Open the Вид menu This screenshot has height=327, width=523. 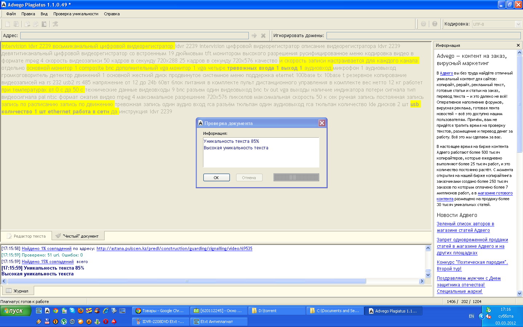click(44, 14)
